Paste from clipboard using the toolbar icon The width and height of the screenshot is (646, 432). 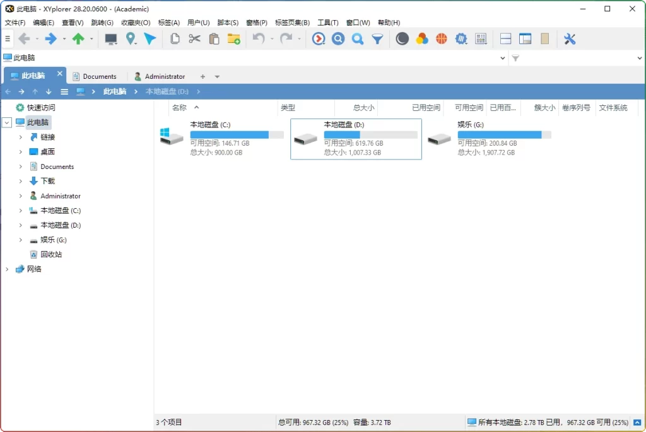tap(214, 38)
